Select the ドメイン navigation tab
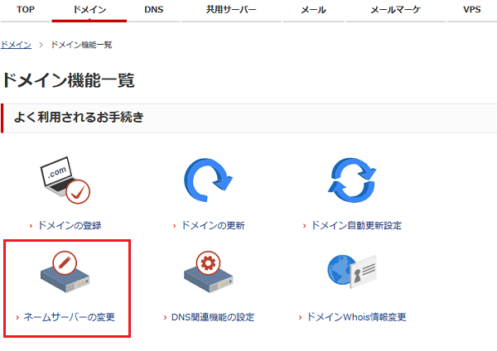 point(89,10)
